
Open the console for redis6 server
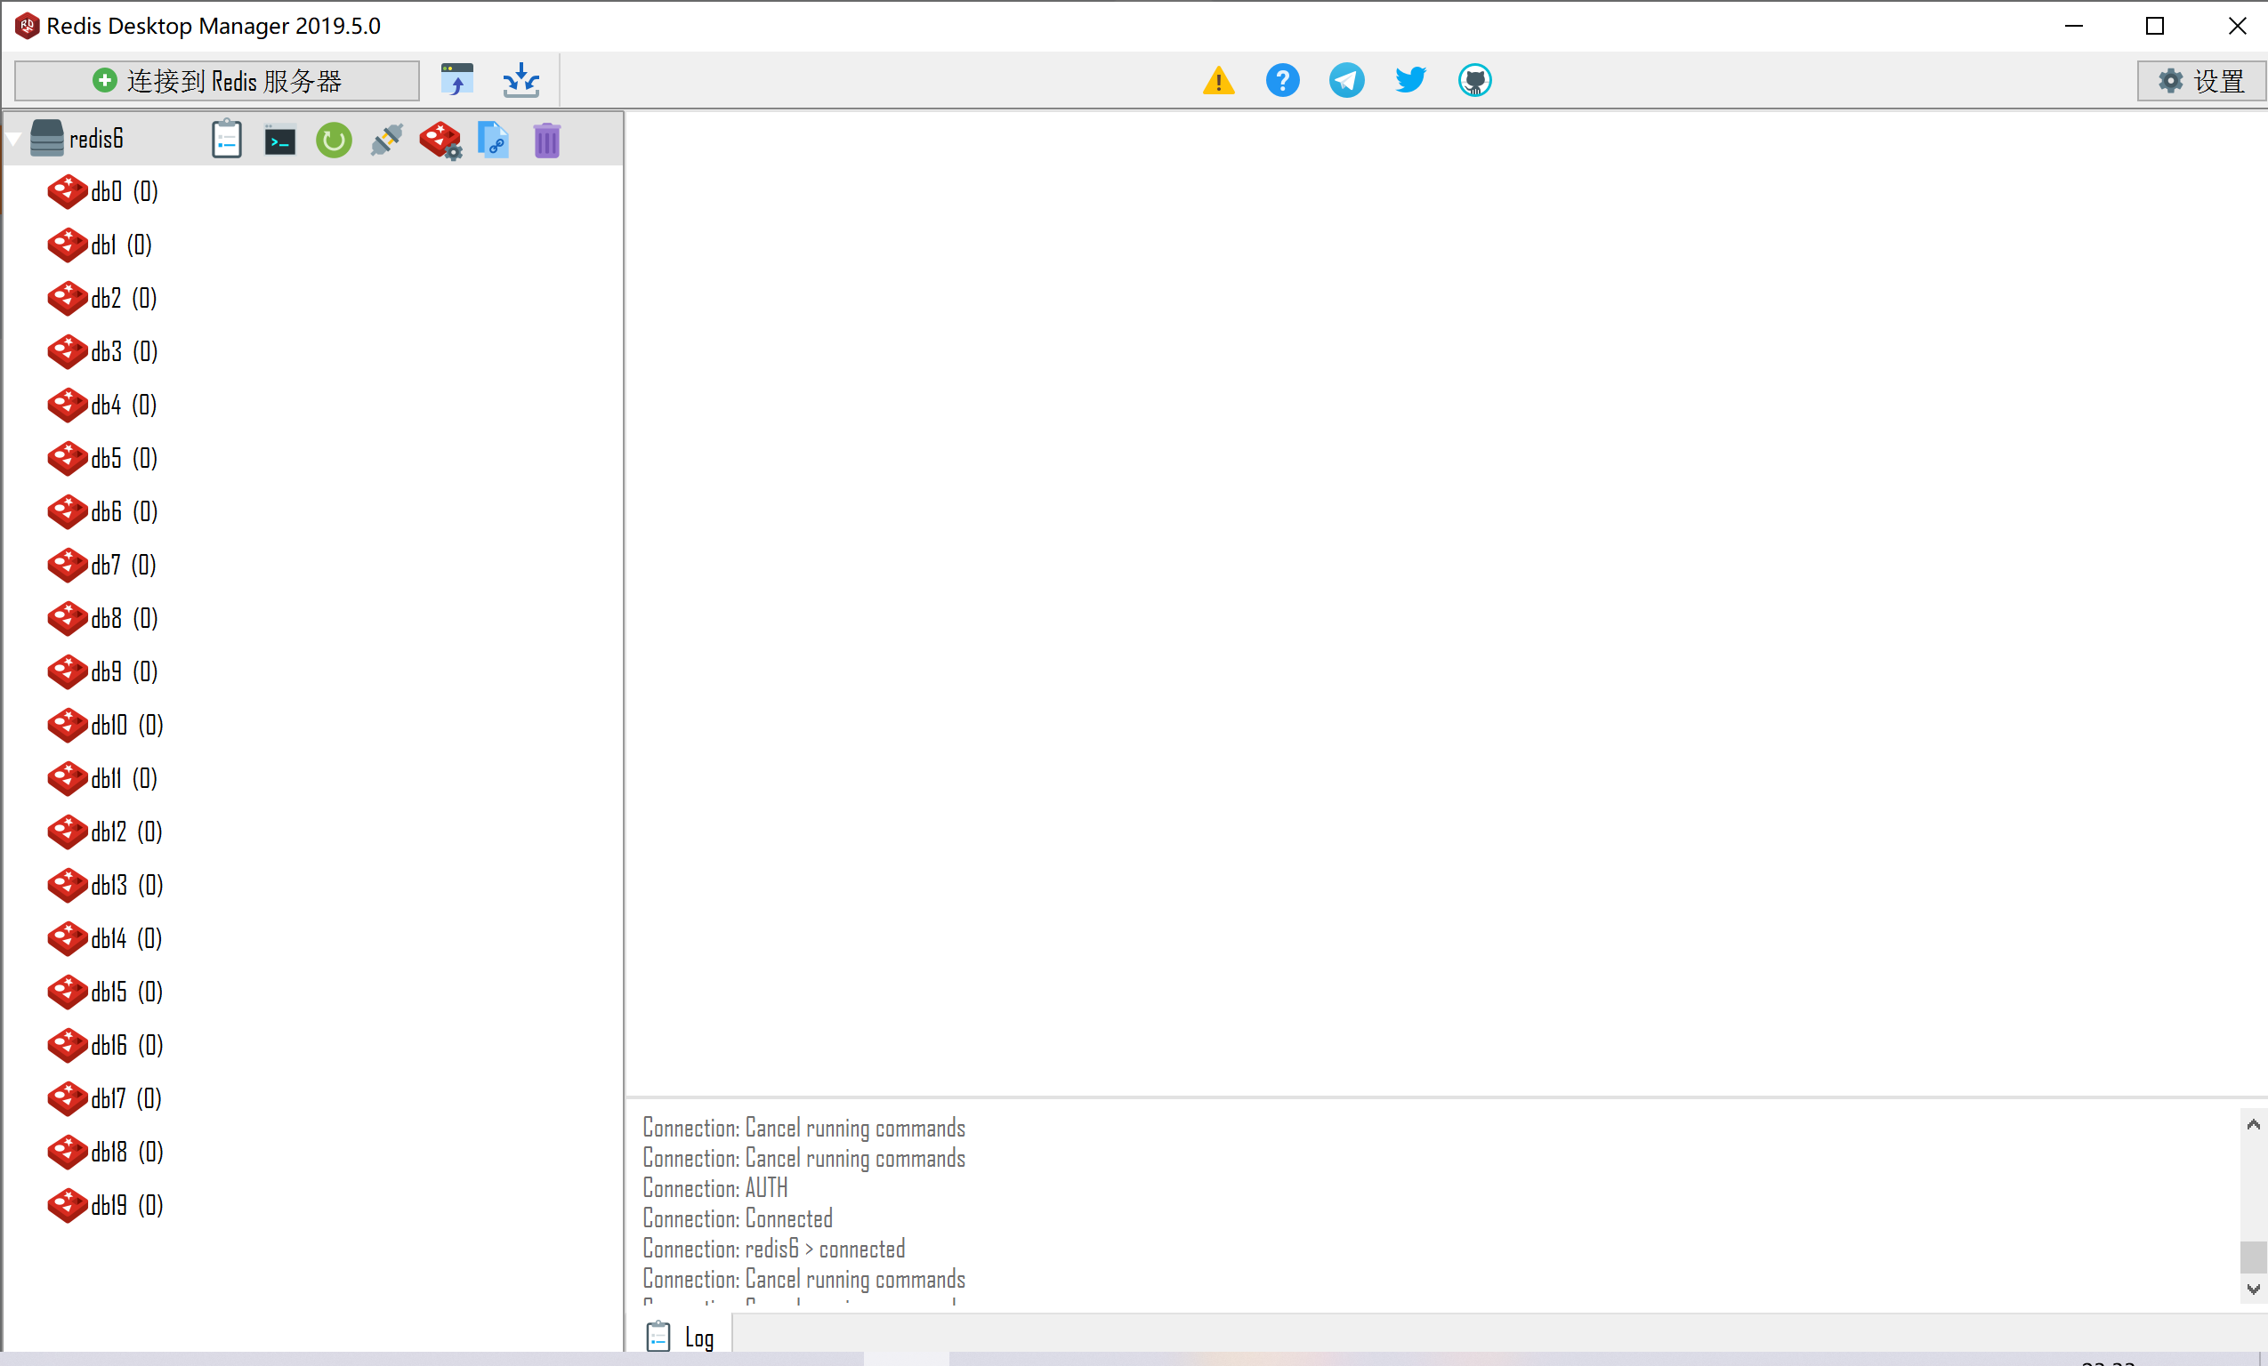click(279, 140)
